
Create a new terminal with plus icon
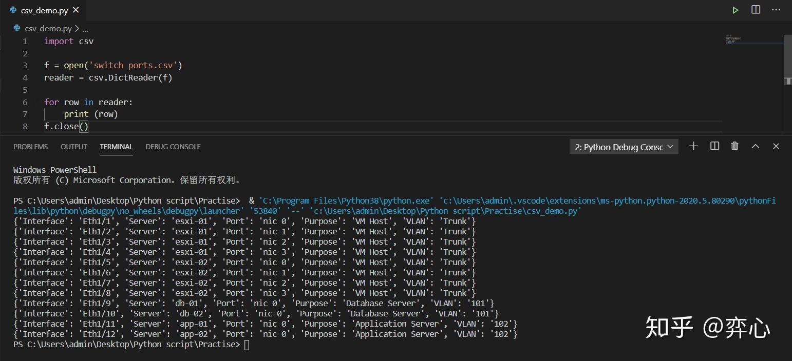pos(693,146)
